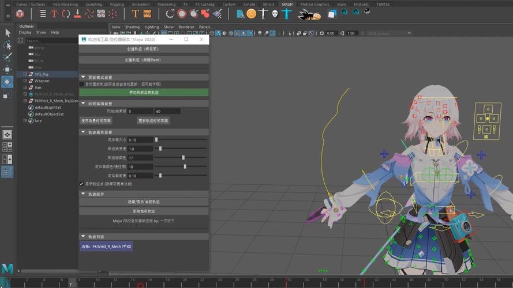Select defaultObjectSet in the Outliner

click(49, 114)
